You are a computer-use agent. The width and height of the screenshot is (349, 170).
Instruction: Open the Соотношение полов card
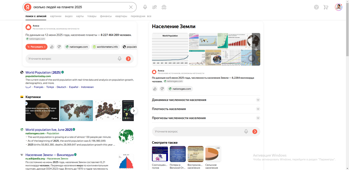(x=160, y=158)
